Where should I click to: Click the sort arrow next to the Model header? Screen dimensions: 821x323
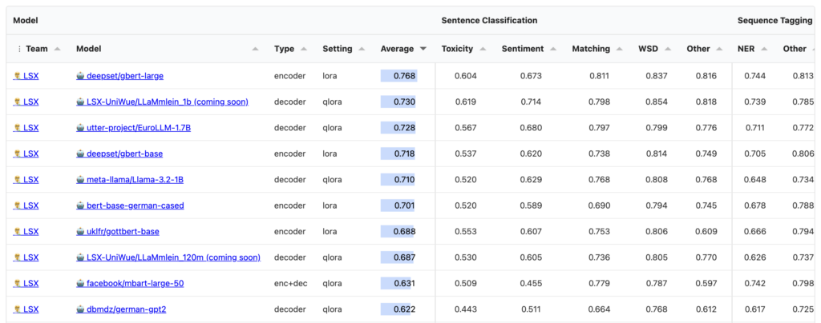[x=255, y=49]
